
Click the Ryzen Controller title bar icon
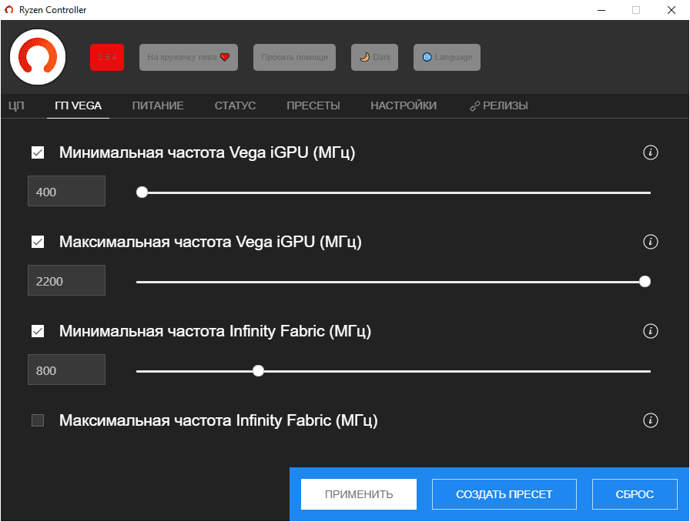click(8, 10)
